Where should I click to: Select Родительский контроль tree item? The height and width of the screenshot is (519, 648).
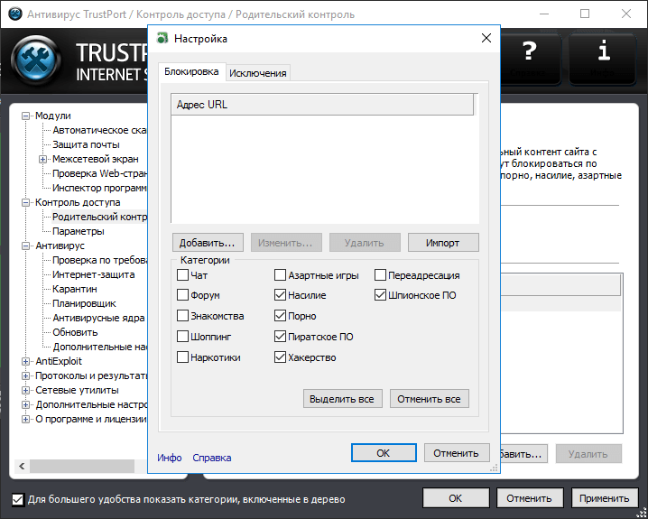point(99,217)
